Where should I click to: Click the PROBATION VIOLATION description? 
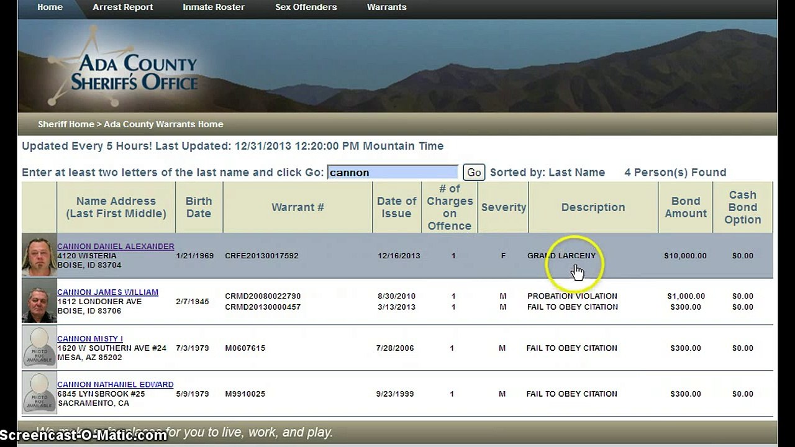click(x=572, y=296)
